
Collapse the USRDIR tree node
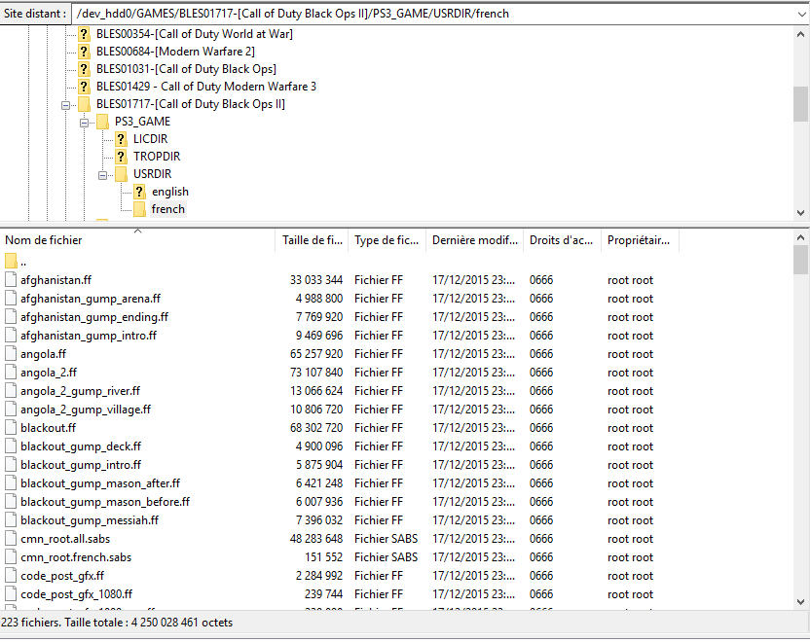pos(103,175)
